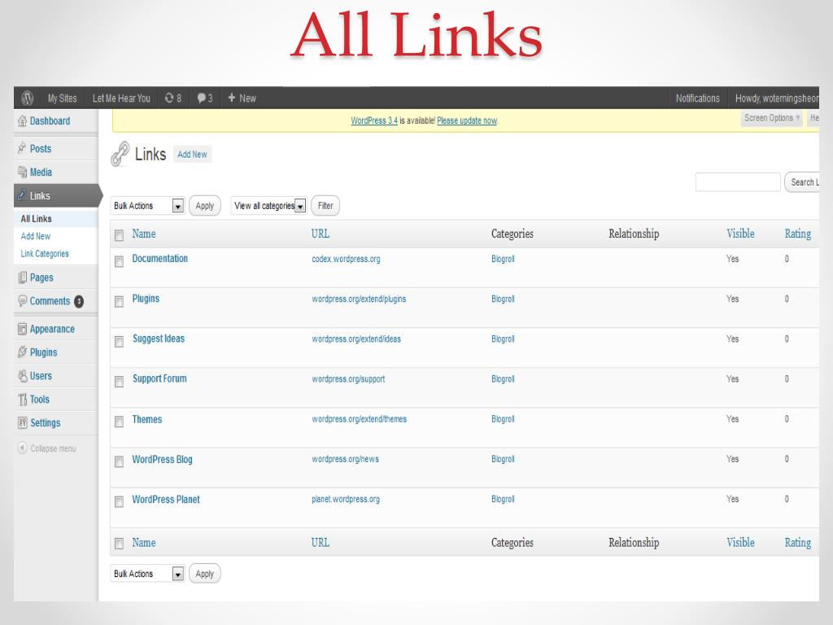Open the Suggest Ideas link name
833x625 pixels.
[x=159, y=339]
